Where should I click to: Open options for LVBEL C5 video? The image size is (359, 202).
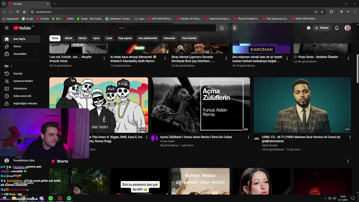[350, 137]
